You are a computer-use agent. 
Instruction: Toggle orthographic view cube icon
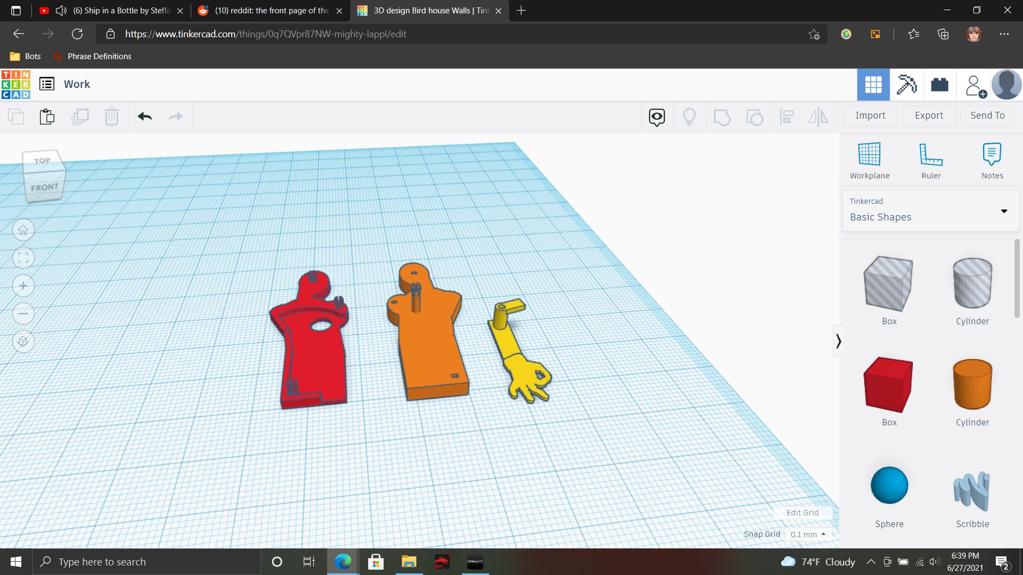[x=23, y=341]
